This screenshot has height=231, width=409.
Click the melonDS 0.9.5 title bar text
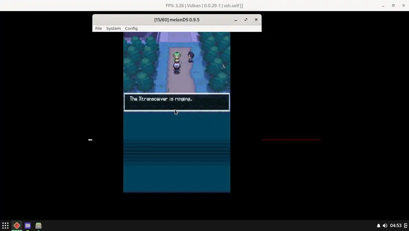pos(177,20)
